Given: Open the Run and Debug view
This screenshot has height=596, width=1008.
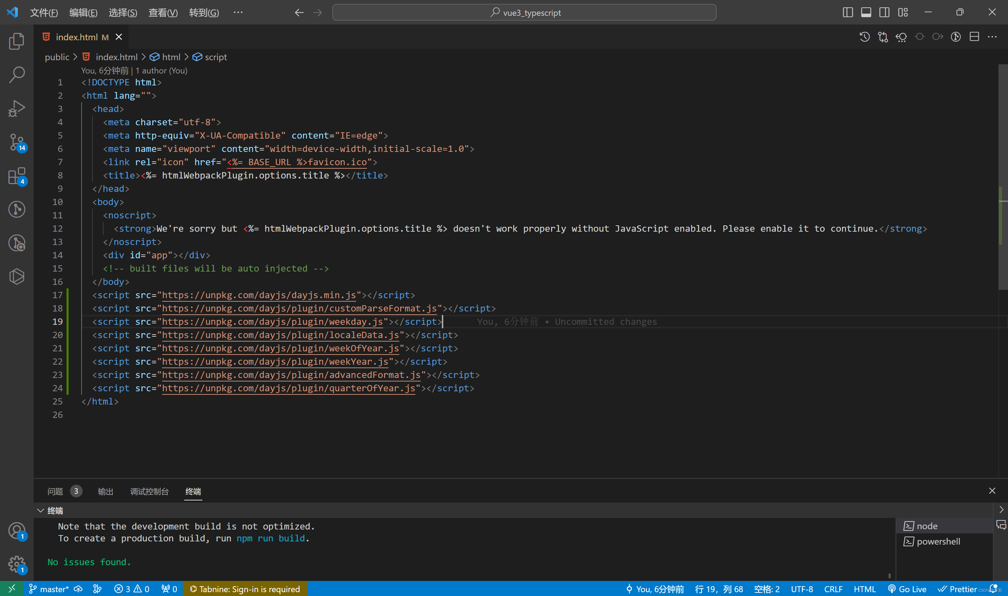Looking at the screenshot, I should click(x=16, y=108).
